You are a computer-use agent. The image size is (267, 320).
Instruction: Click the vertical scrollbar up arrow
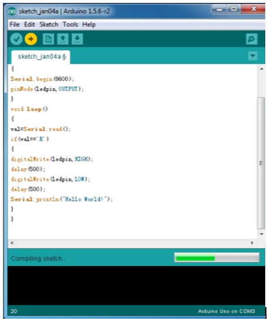coord(262,69)
